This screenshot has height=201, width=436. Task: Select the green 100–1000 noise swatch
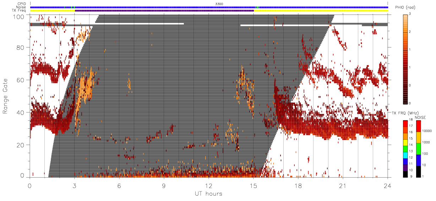pos(418,149)
